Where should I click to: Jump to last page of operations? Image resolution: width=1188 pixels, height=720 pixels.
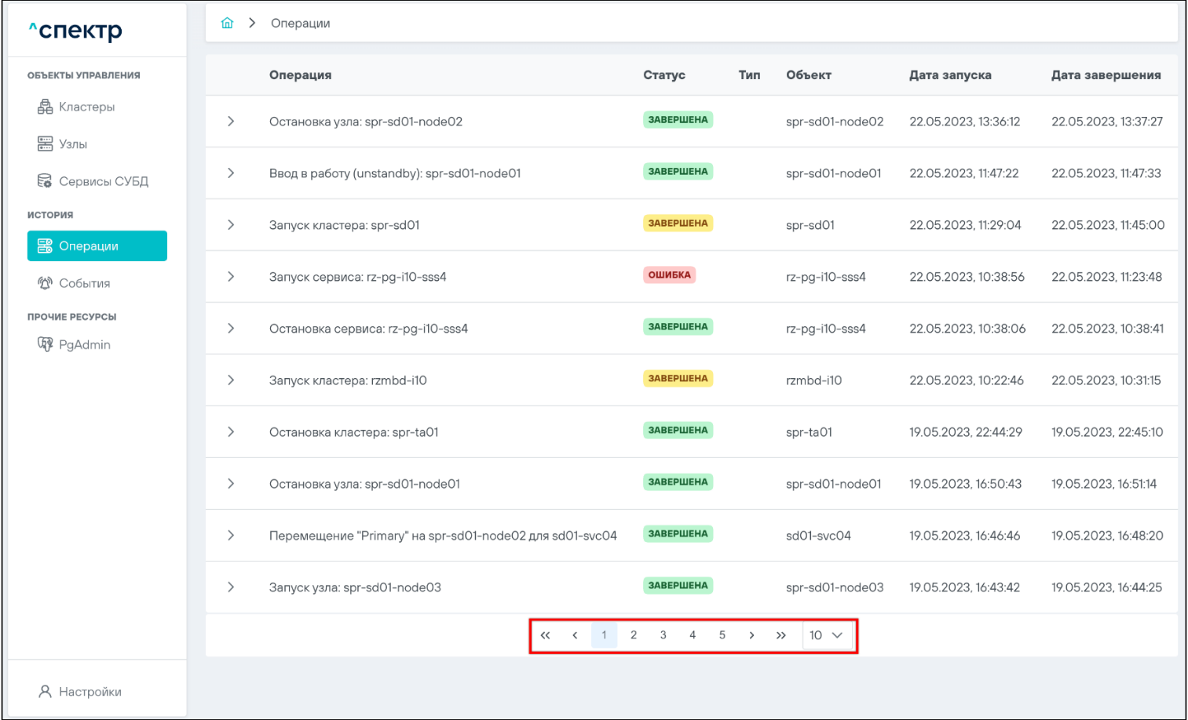point(780,635)
